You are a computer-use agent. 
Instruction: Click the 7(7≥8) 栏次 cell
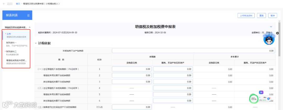100,107
